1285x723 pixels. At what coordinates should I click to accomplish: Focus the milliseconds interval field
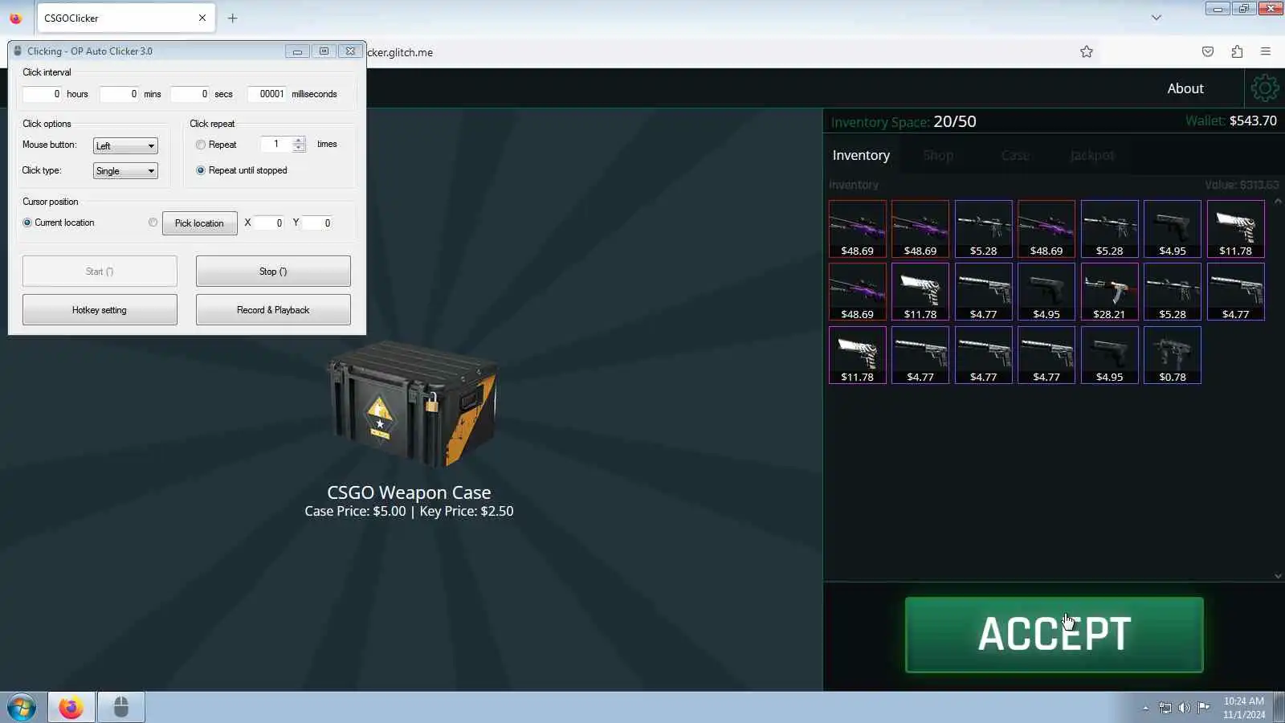click(x=267, y=94)
